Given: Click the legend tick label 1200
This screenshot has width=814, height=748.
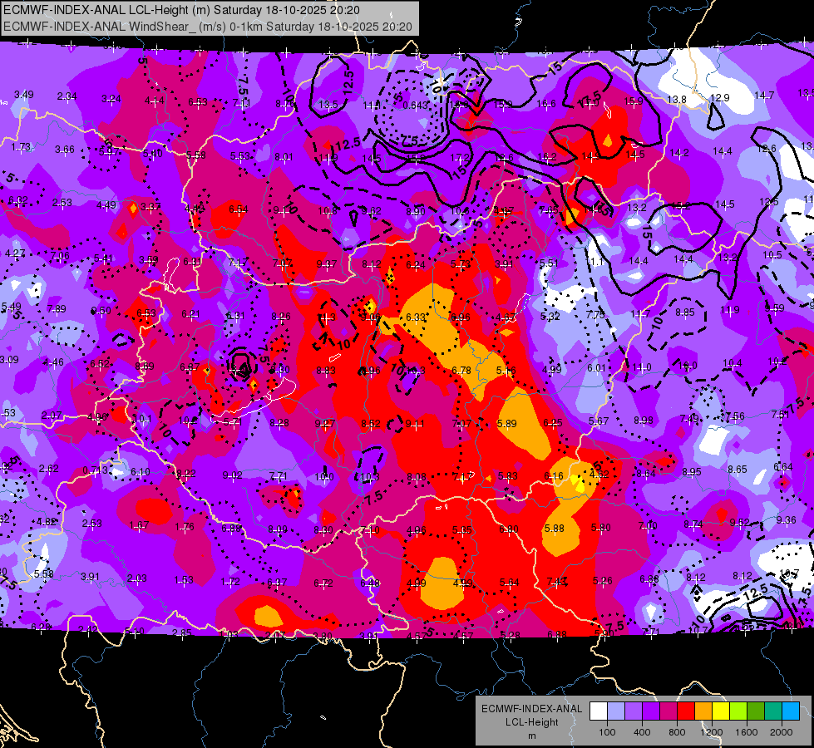Looking at the screenshot, I should click(x=712, y=732).
